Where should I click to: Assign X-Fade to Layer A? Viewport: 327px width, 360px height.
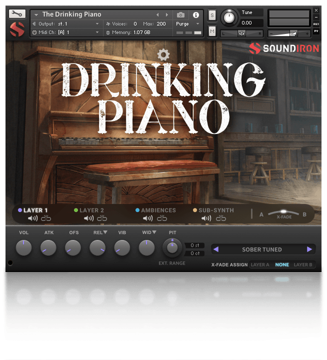click(x=259, y=264)
